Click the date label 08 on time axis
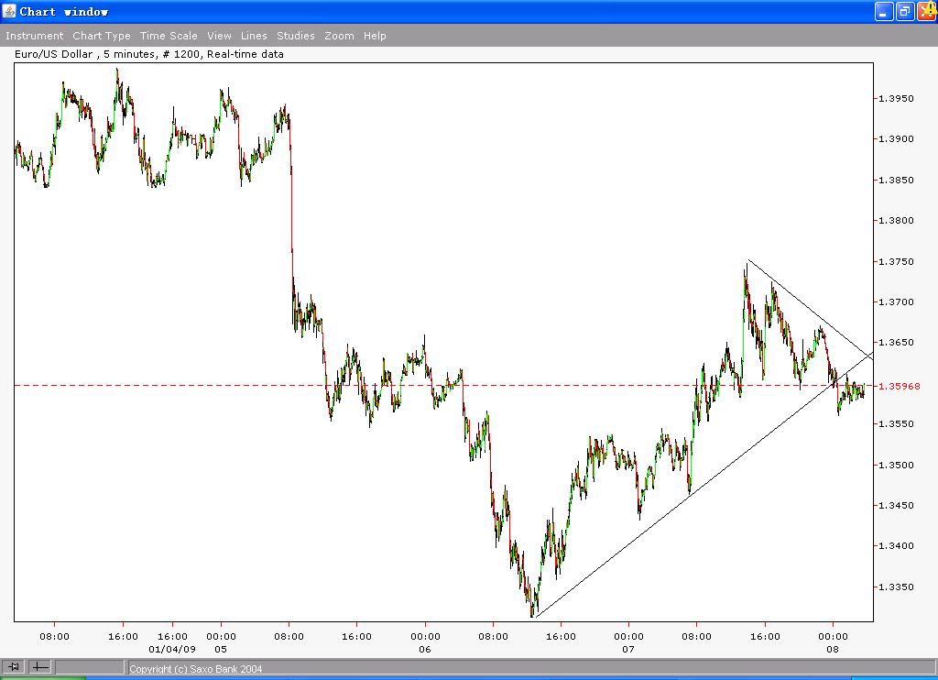938x680 pixels. [833, 649]
